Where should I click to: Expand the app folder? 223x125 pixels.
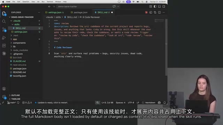pos(15,39)
